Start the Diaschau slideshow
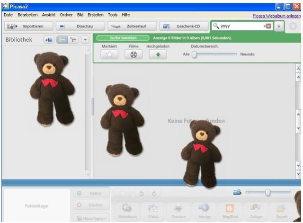This screenshot has width=303, height=223. click(x=80, y=27)
